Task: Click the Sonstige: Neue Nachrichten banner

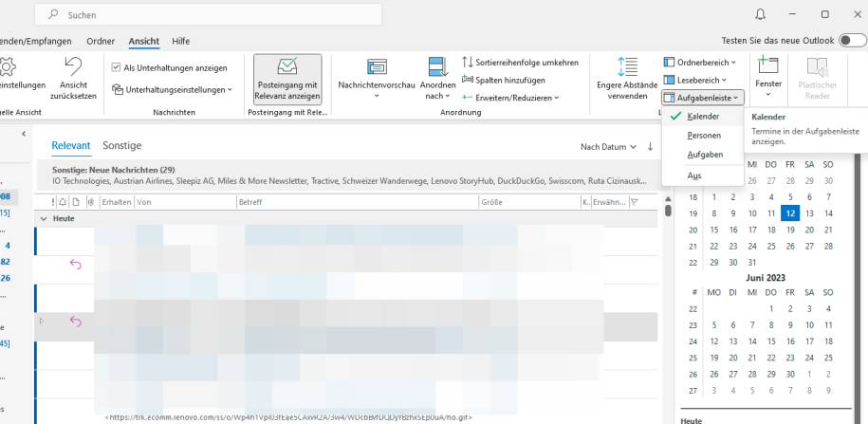Action: click(347, 175)
